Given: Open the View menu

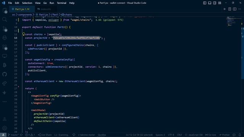Looking at the screenshot, I should [x=38, y=3].
